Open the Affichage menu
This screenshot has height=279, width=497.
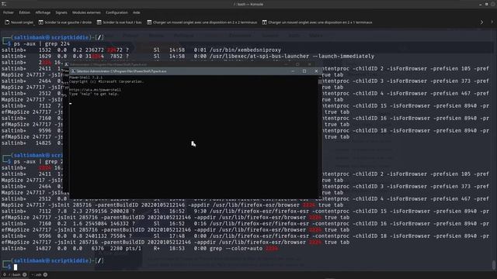(43, 12)
